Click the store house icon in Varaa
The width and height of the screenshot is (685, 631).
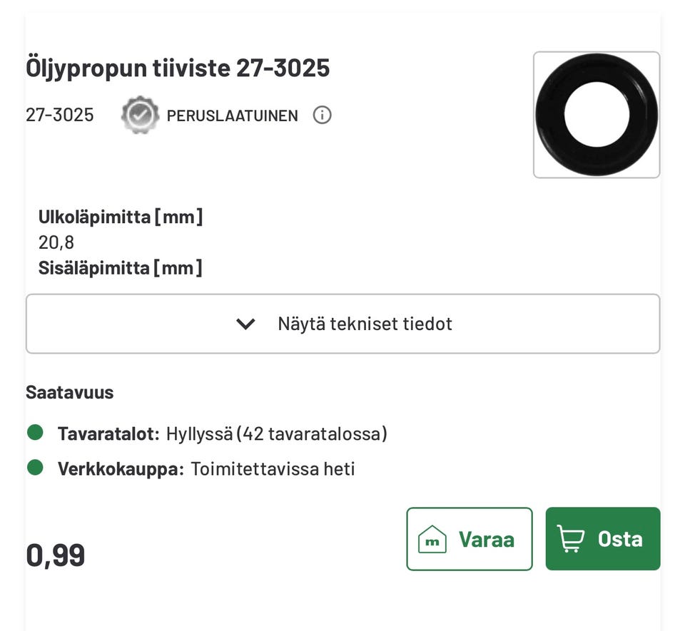click(432, 539)
